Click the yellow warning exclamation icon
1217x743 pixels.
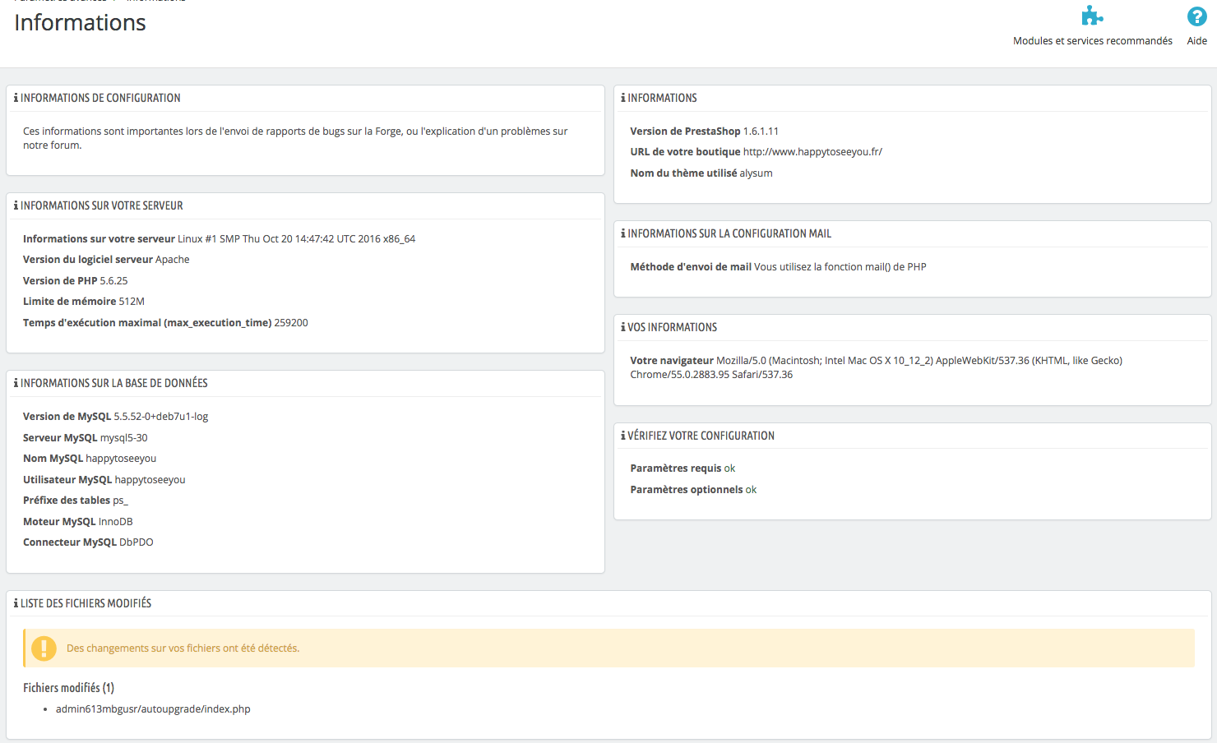(x=44, y=648)
